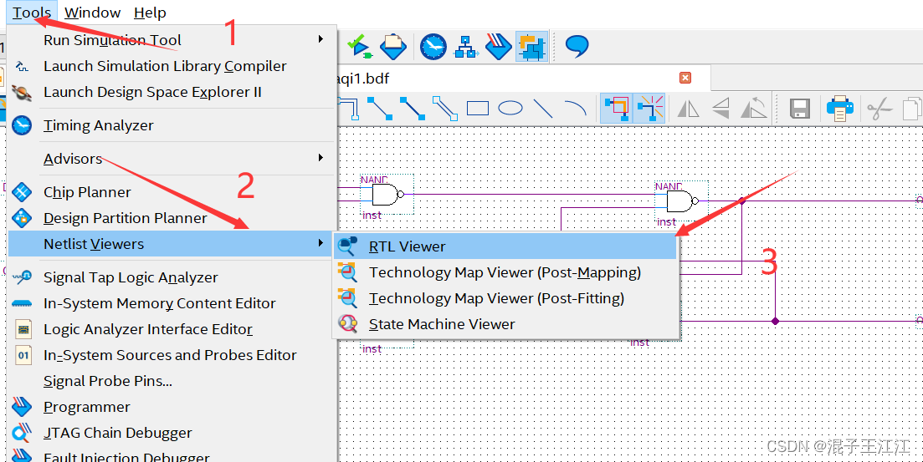Image resolution: width=923 pixels, height=462 pixels.
Task: Select Technology Map Viewer (Post-Mapping)
Action: pyautogui.click(x=505, y=272)
